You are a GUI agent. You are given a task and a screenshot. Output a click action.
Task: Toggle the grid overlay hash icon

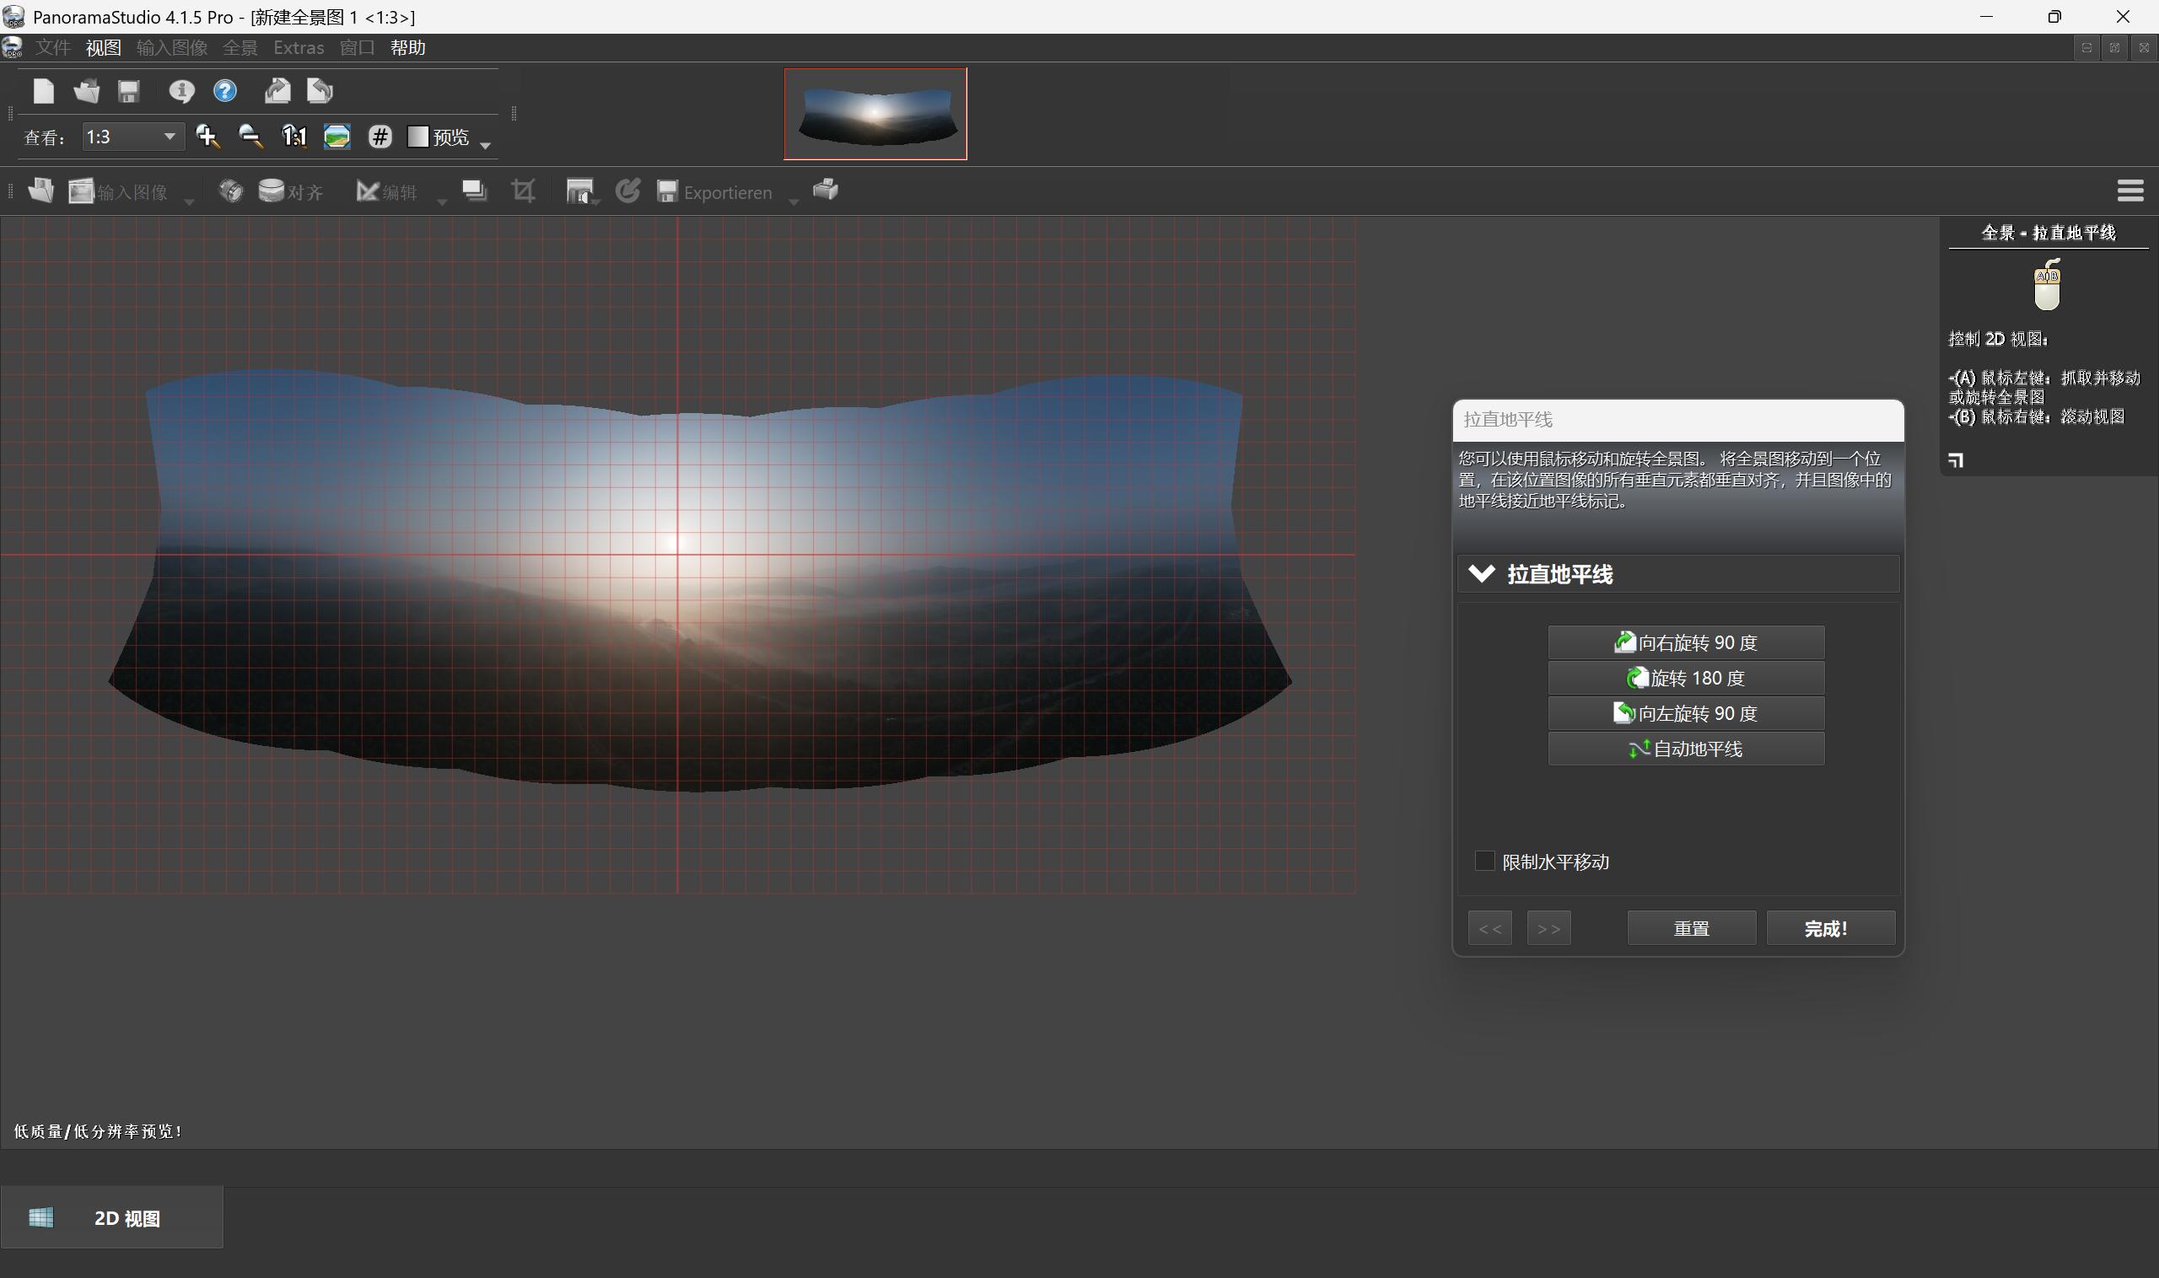[380, 136]
